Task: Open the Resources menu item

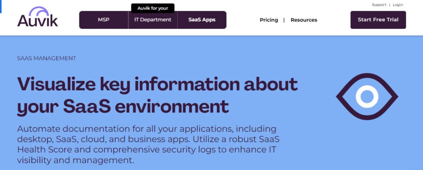Action: coord(304,20)
